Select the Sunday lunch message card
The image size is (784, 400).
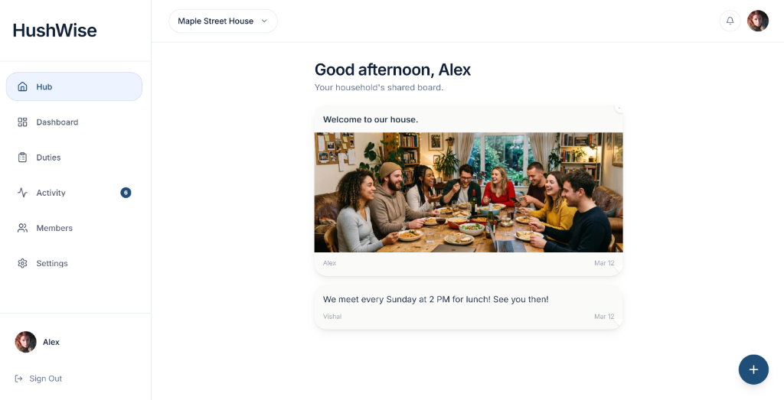[469, 307]
